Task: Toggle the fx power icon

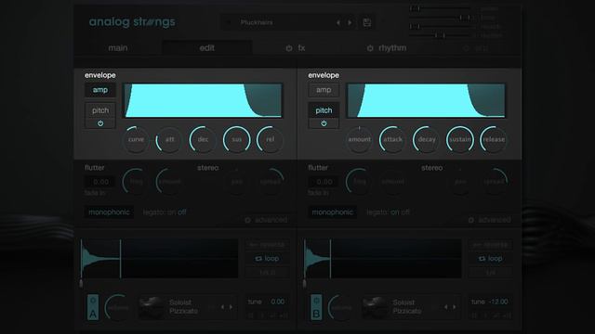Action: pos(289,48)
